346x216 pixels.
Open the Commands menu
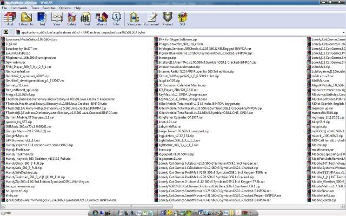point(19,8)
